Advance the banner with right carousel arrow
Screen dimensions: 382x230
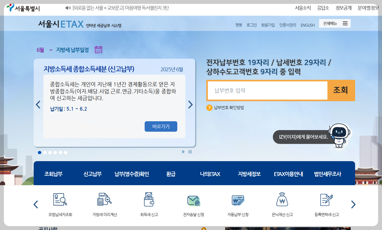point(190,105)
